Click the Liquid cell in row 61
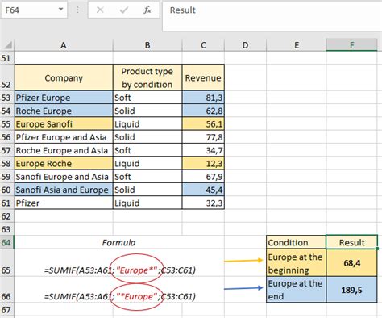The width and height of the screenshot is (382, 318). pyautogui.click(x=147, y=203)
